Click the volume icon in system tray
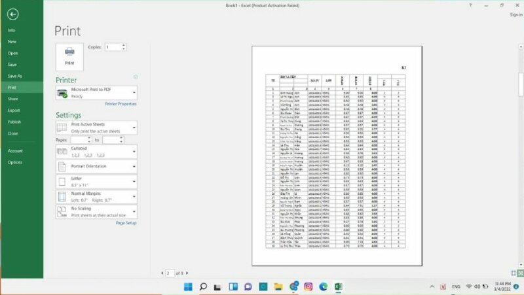 [477, 286]
